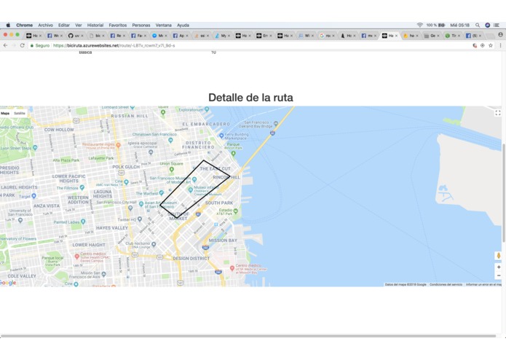Switch to the Facebook '(5)' tab
The height and width of the screenshot is (360, 506).
[x=473, y=36]
